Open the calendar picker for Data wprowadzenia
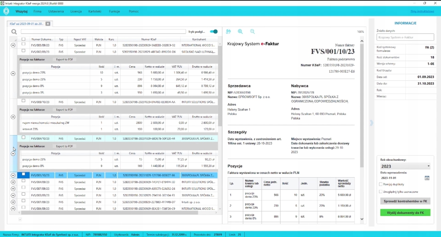The width and height of the screenshot is (441, 237). (x=427, y=178)
